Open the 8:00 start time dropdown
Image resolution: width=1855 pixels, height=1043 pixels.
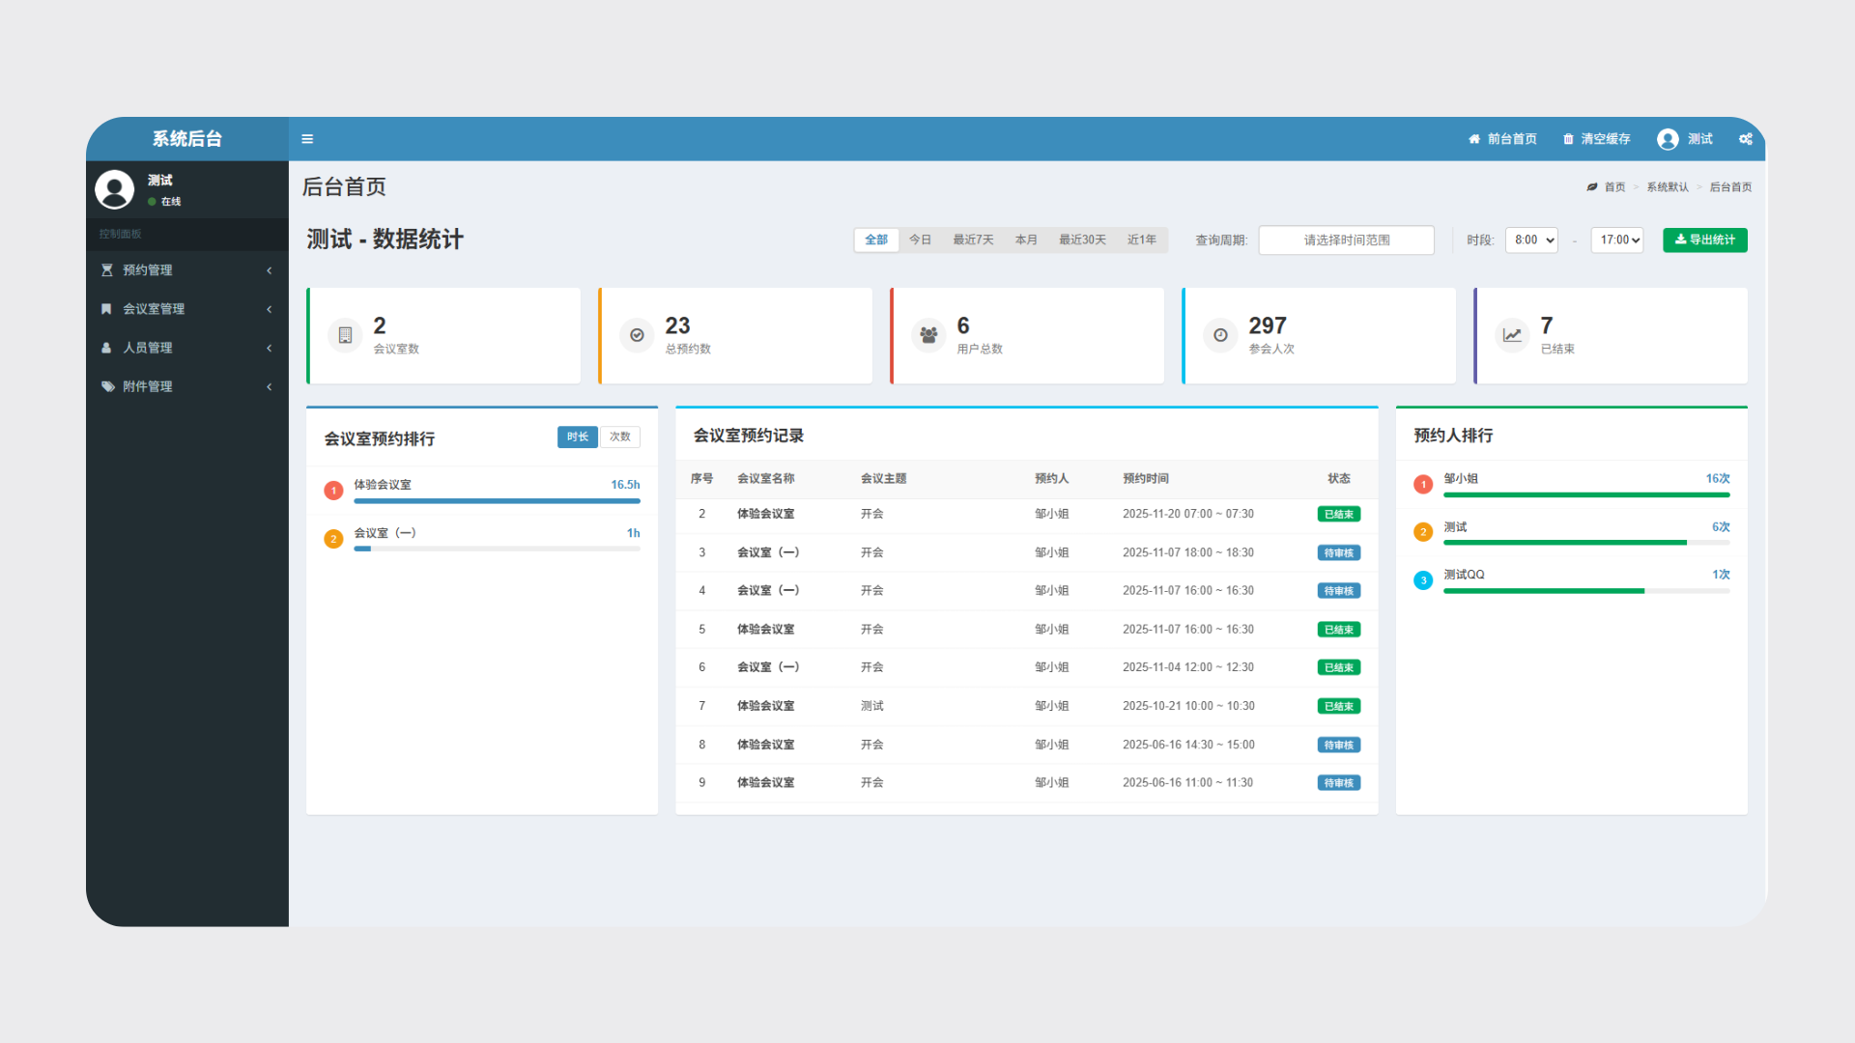[x=1531, y=240]
